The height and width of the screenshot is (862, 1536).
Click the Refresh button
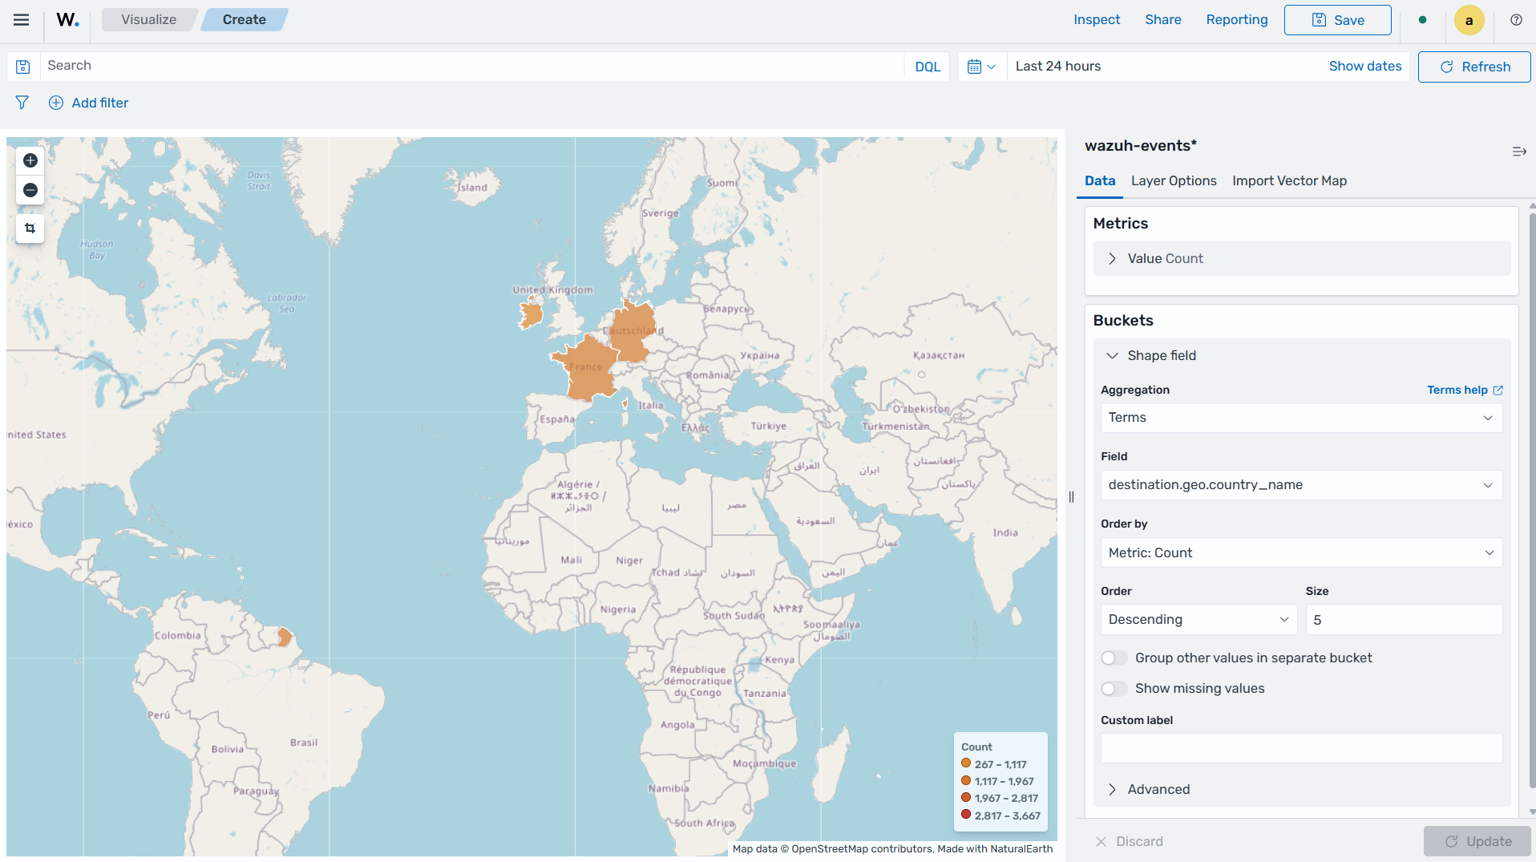point(1474,67)
